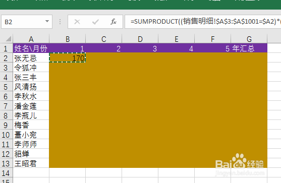
Task: Select column G header
Action: click(x=249, y=39)
